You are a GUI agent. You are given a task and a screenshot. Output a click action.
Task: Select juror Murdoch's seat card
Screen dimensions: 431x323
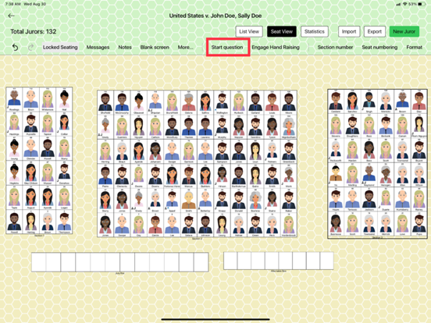coord(239,102)
